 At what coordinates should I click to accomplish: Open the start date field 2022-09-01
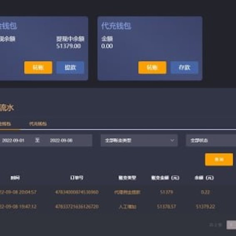(x=13, y=140)
